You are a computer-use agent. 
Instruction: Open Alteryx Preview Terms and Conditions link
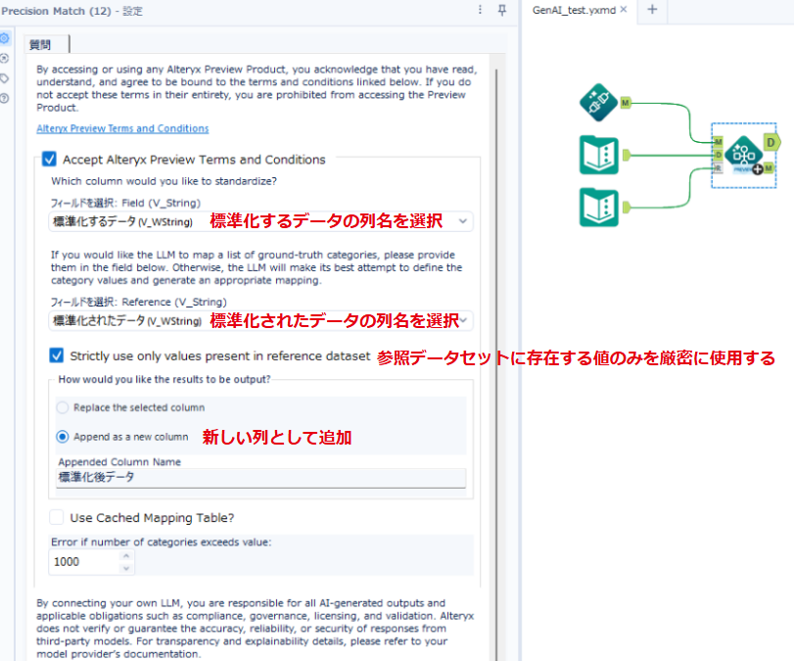122,128
